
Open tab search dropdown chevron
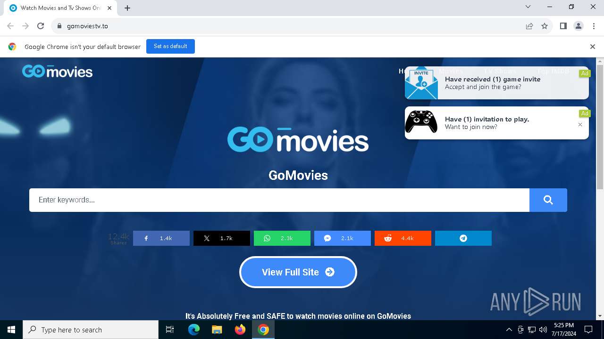coord(528,7)
